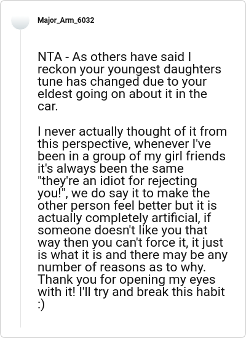Click the word NTA starting the comment
This screenshot has height=338, width=246.
[x=50, y=57]
